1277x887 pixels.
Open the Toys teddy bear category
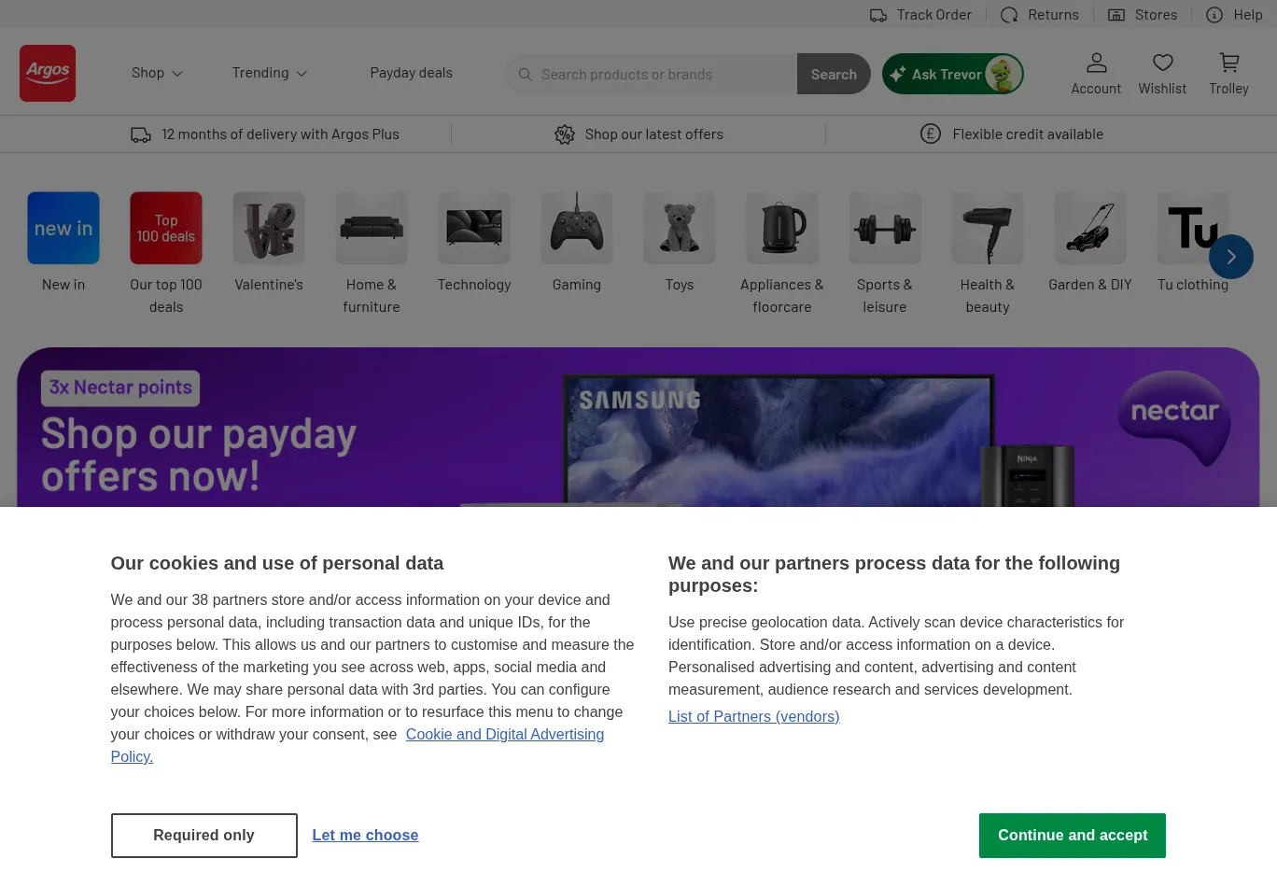coord(680,228)
